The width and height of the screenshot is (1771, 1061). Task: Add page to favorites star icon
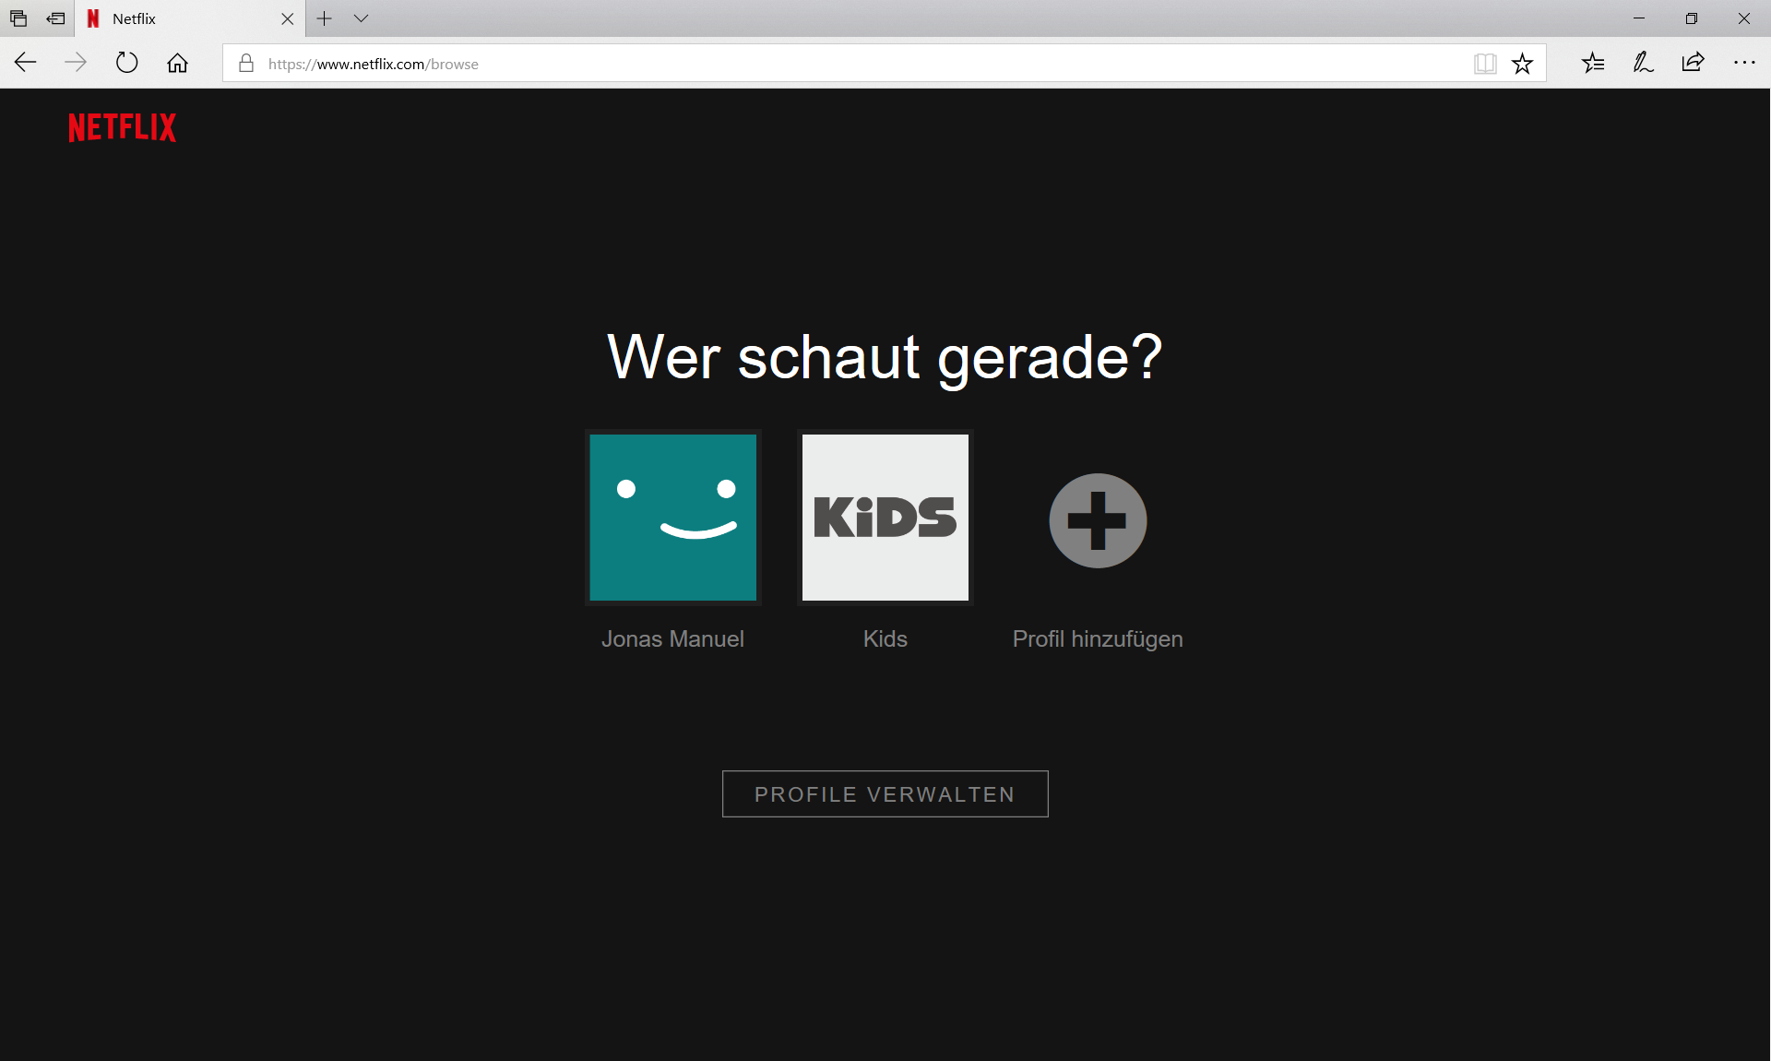(1522, 64)
